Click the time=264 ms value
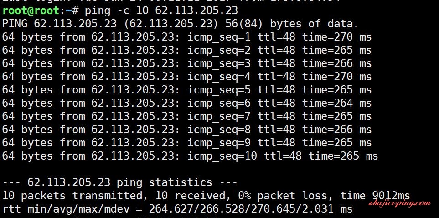The height and width of the screenshot is (218, 439). [337, 103]
